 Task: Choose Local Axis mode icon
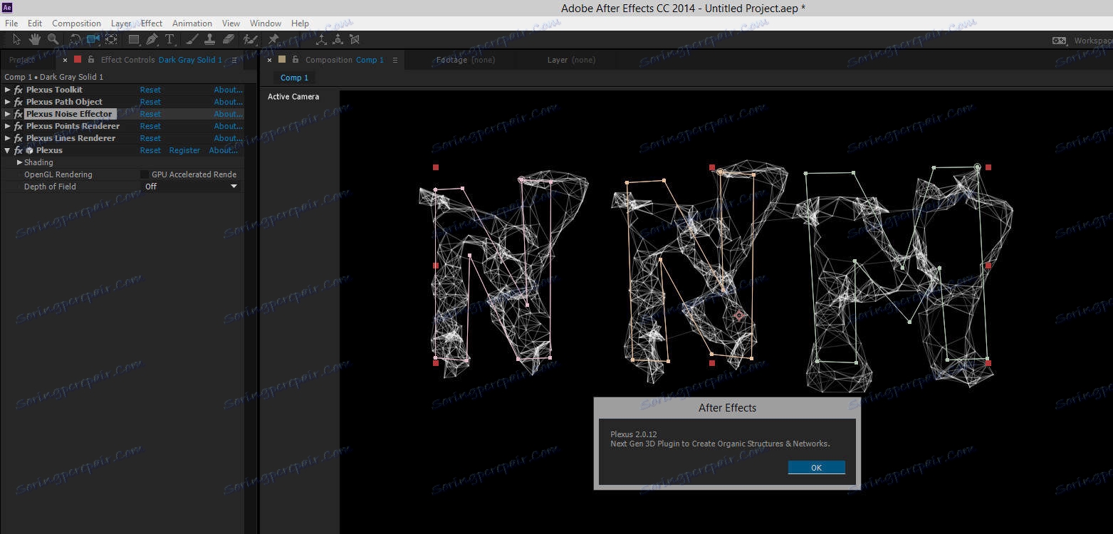pyautogui.click(x=321, y=40)
